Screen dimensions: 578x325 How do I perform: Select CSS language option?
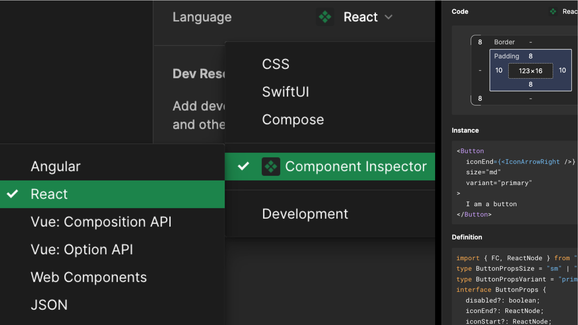pos(275,64)
